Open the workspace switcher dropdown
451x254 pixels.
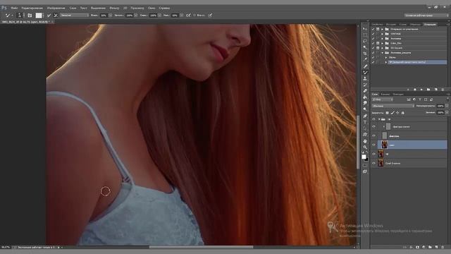[426, 16]
